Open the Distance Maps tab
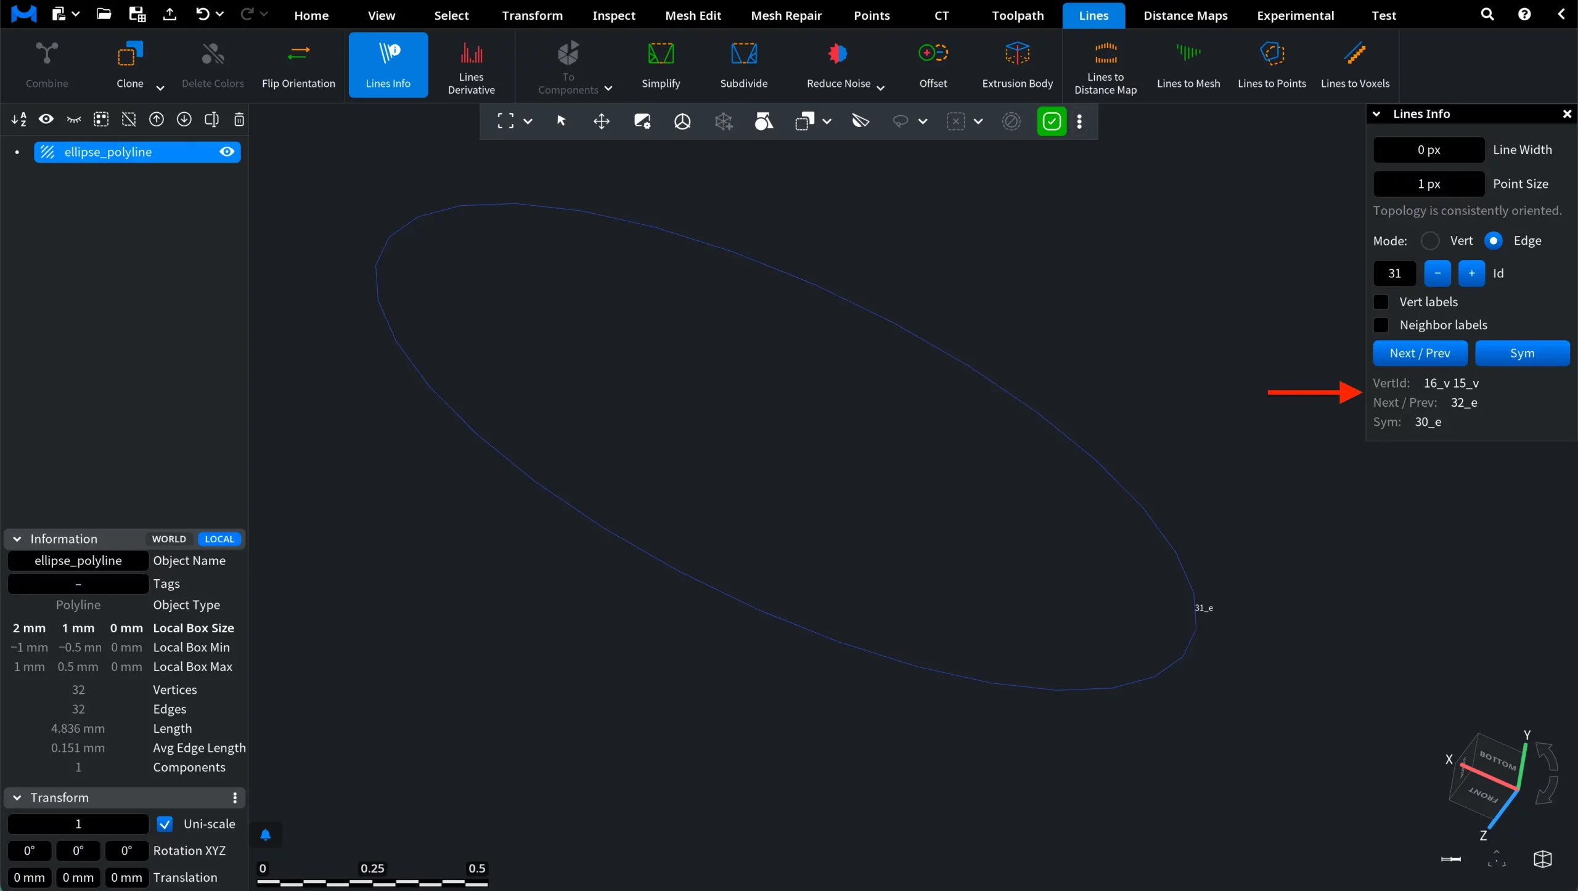1578x891 pixels. tap(1185, 15)
